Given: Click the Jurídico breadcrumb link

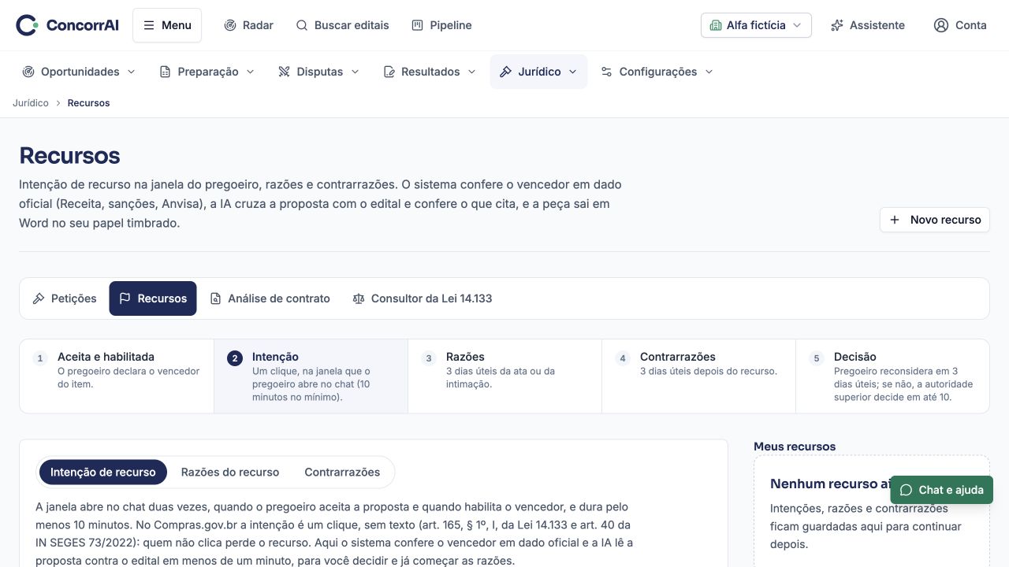Looking at the screenshot, I should (31, 103).
